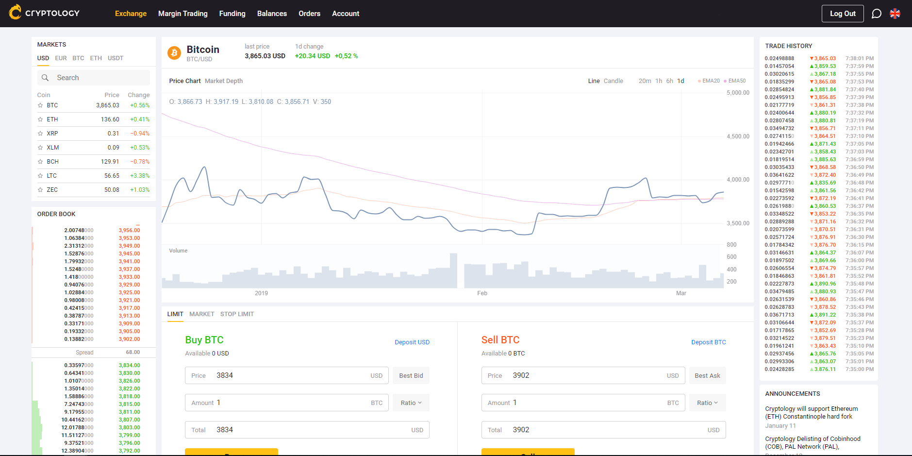Select the ETH market row price 136.60
The width and height of the screenshot is (912, 456).
coord(110,119)
